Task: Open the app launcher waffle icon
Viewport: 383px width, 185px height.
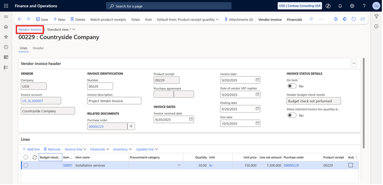Action: pyautogui.click(x=6, y=6)
